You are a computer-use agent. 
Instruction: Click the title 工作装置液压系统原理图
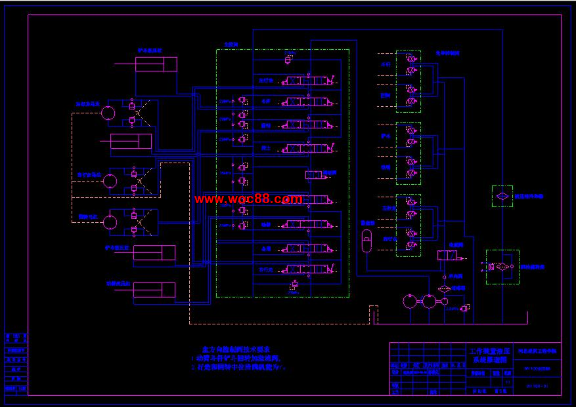pyautogui.click(x=490, y=355)
